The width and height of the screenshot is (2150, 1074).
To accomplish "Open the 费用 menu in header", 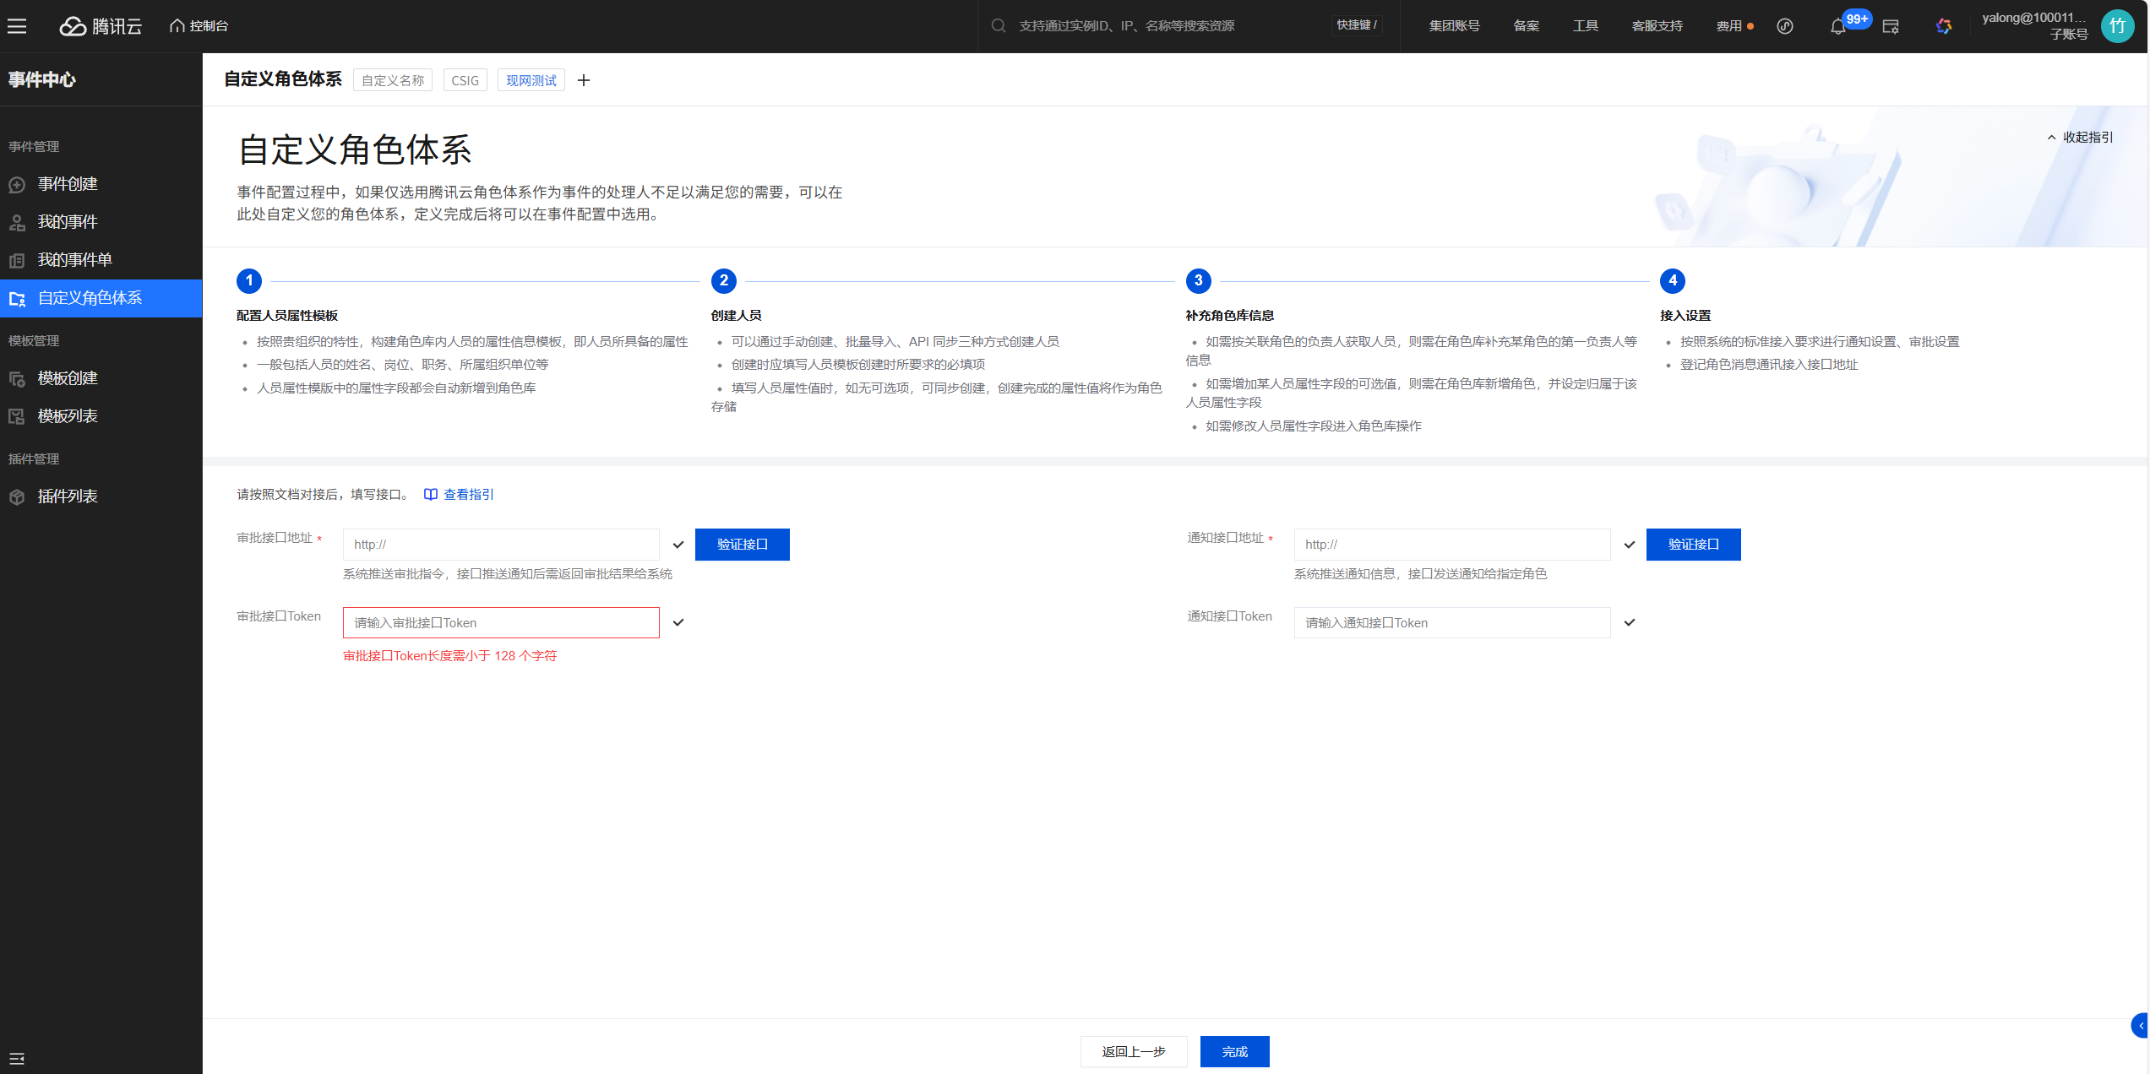I will tap(1729, 26).
